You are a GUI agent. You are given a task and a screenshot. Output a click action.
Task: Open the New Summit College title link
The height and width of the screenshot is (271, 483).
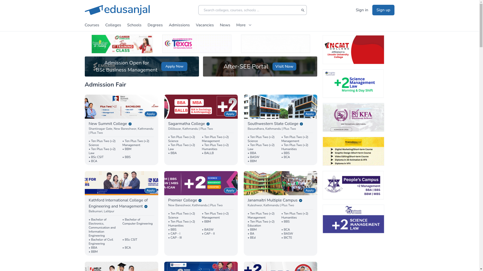coord(108,124)
